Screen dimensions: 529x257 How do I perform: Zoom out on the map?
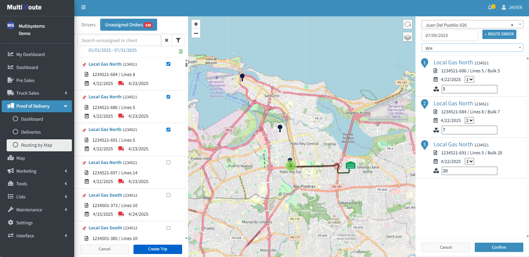click(196, 33)
